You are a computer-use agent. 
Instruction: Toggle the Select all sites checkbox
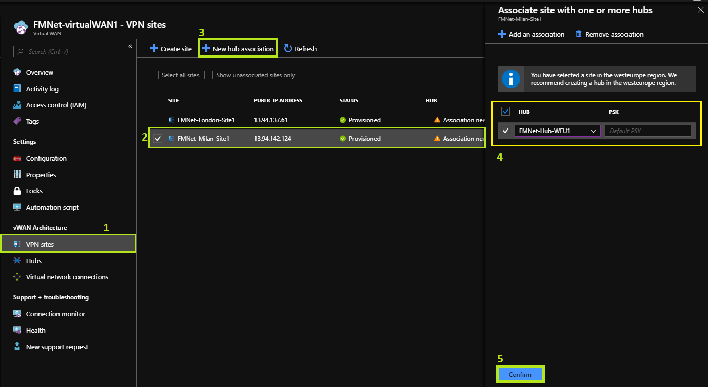click(154, 75)
